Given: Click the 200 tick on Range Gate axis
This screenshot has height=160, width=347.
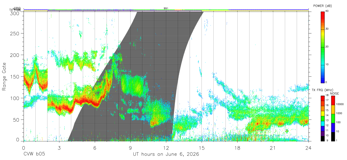Looking at the screenshot, I should (15, 55).
